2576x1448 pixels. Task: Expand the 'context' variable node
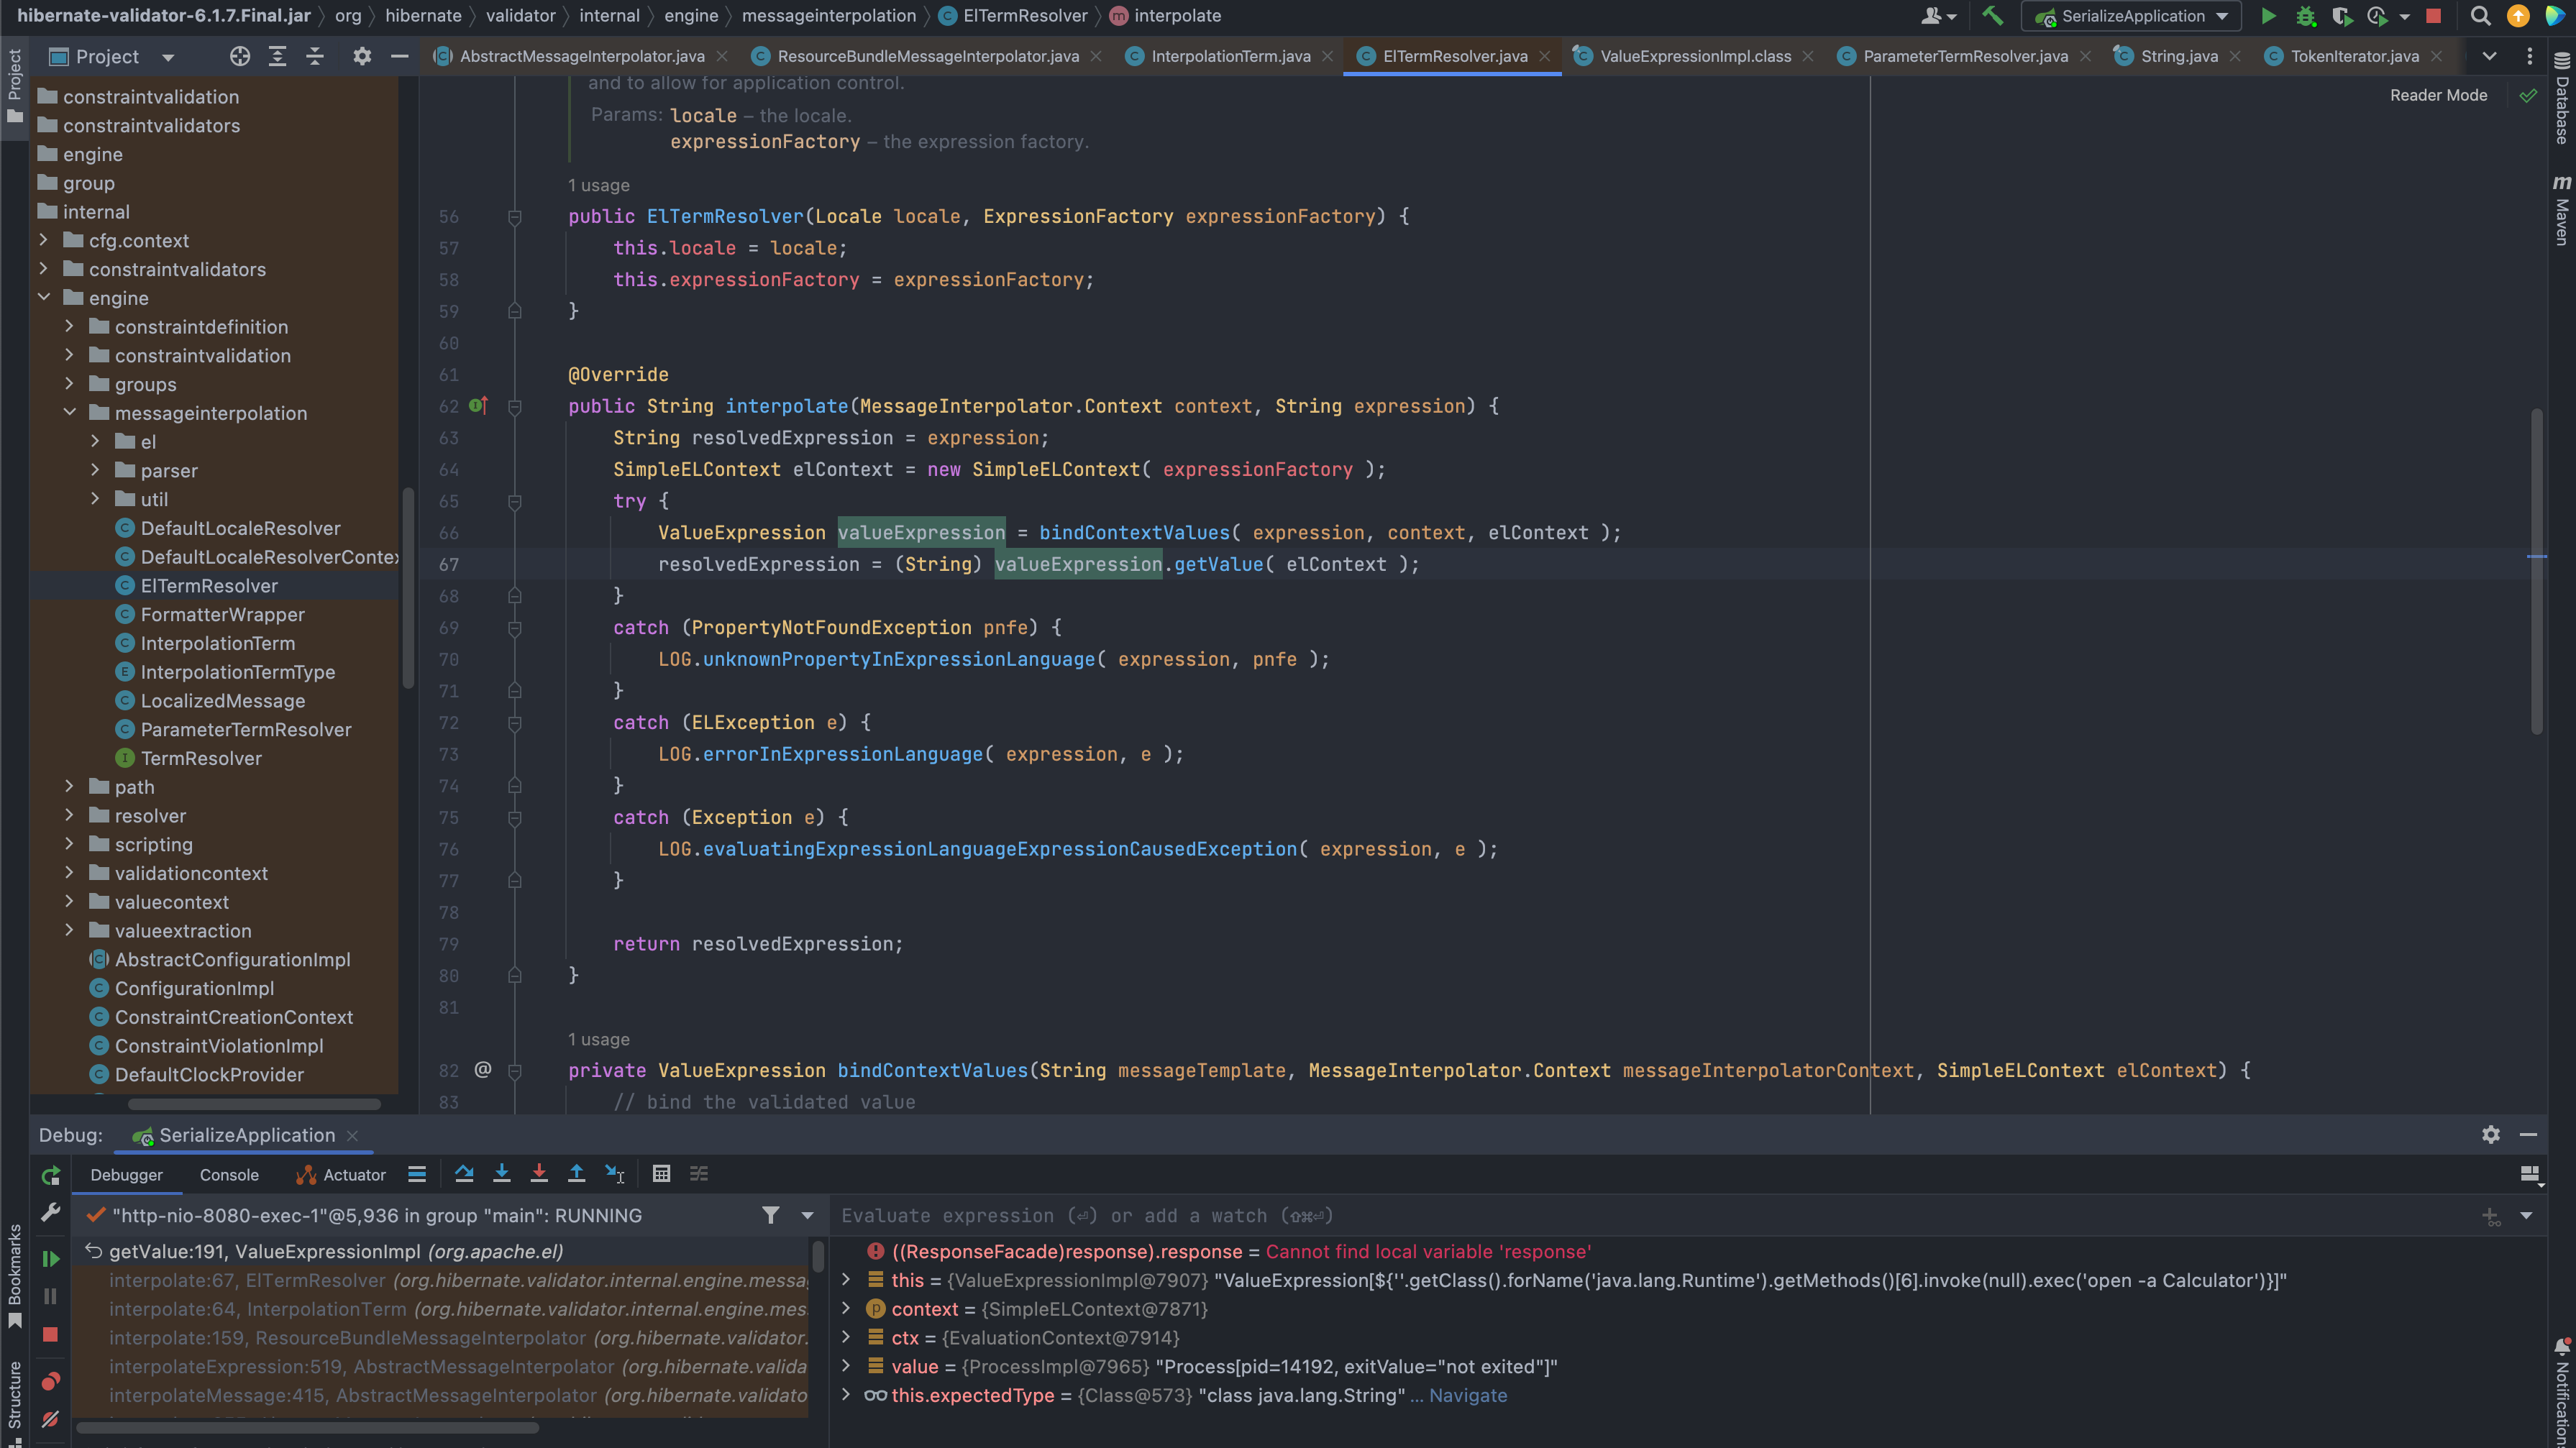point(846,1309)
